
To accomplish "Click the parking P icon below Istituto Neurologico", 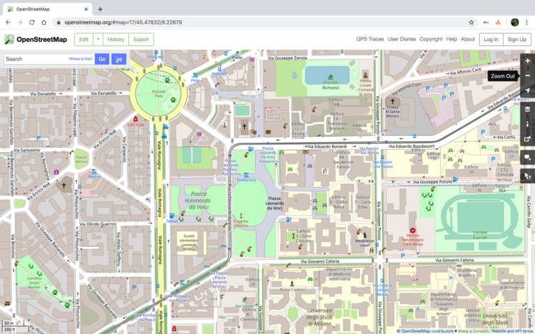I will [402, 255].
